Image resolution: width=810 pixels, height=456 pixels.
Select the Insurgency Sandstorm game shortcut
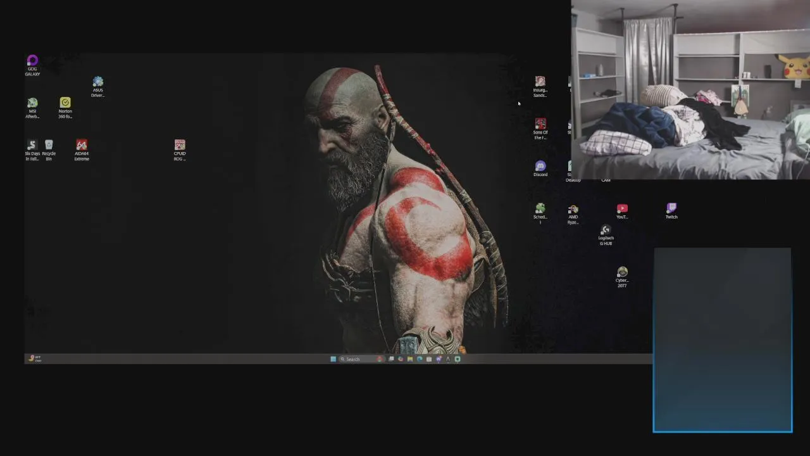click(x=540, y=87)
